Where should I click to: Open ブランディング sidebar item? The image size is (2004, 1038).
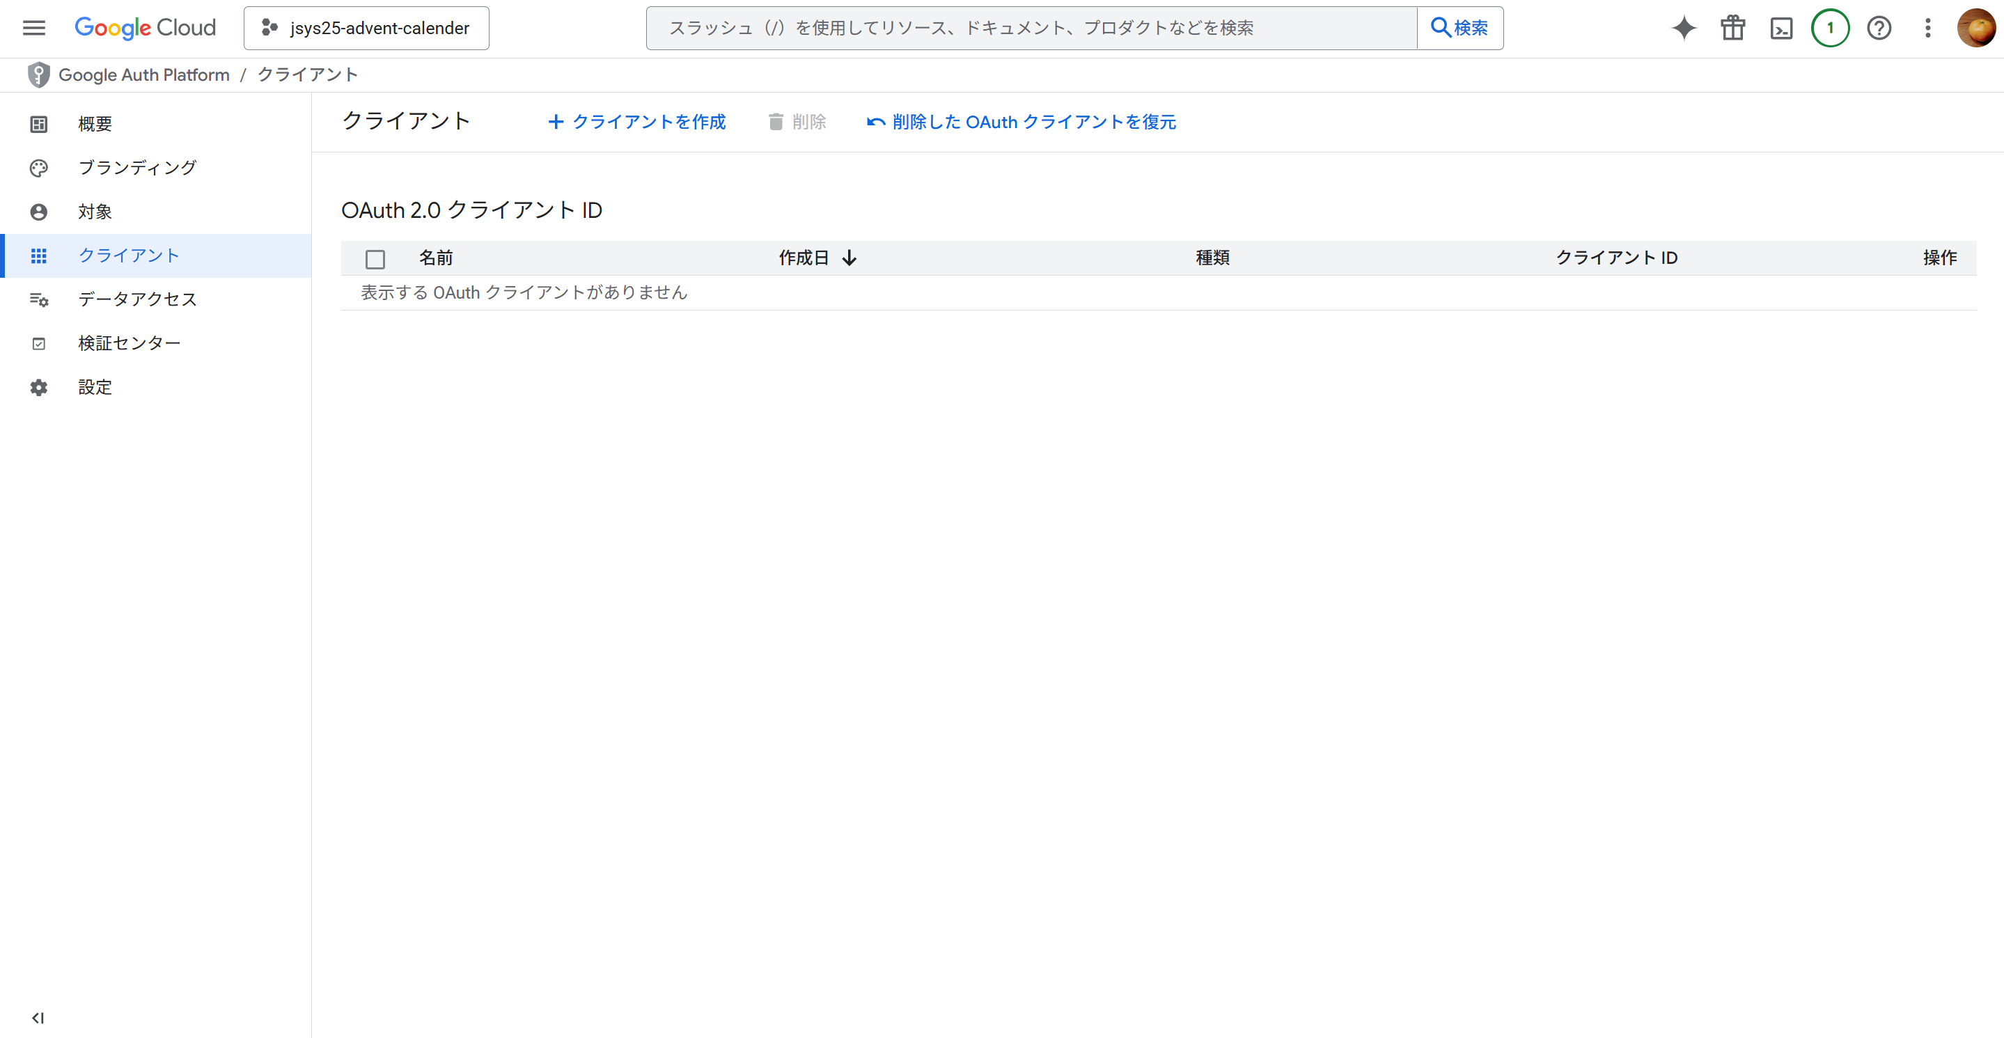pos(137,168)
